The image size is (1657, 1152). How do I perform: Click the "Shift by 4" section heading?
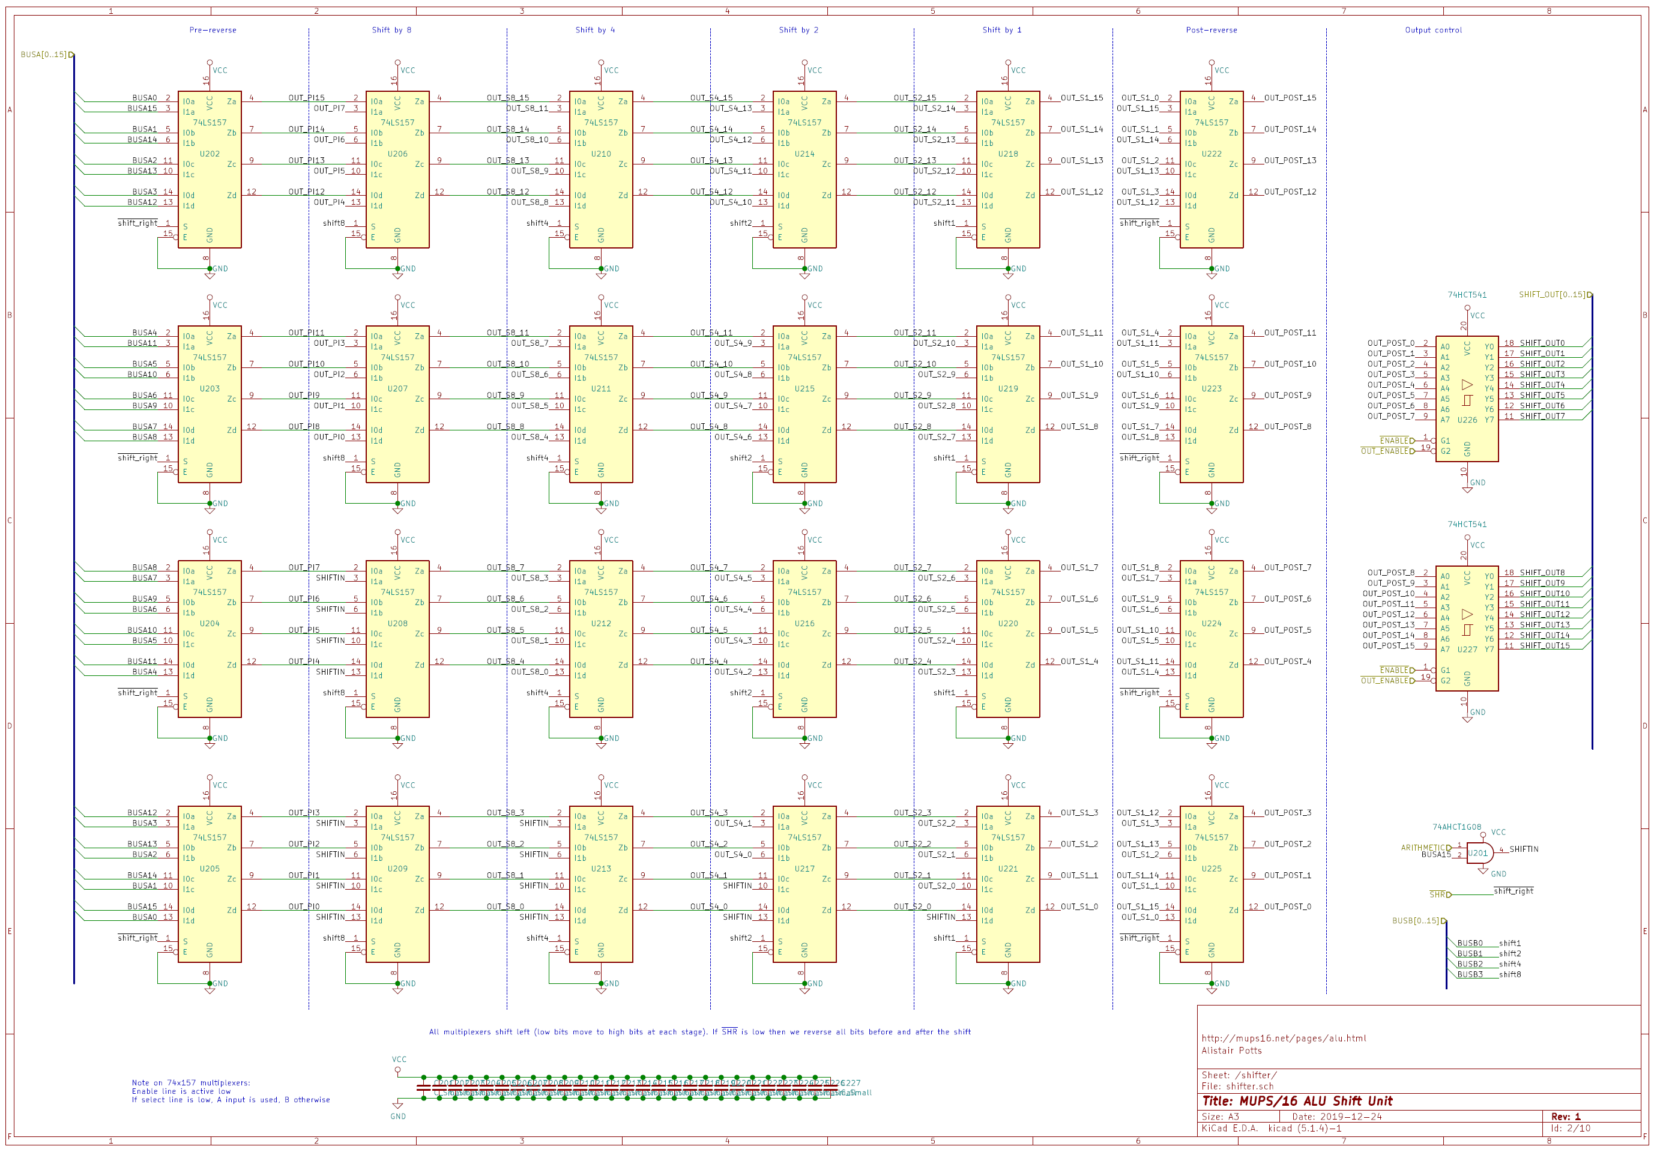pyautogui.click(x=596, y=30)
